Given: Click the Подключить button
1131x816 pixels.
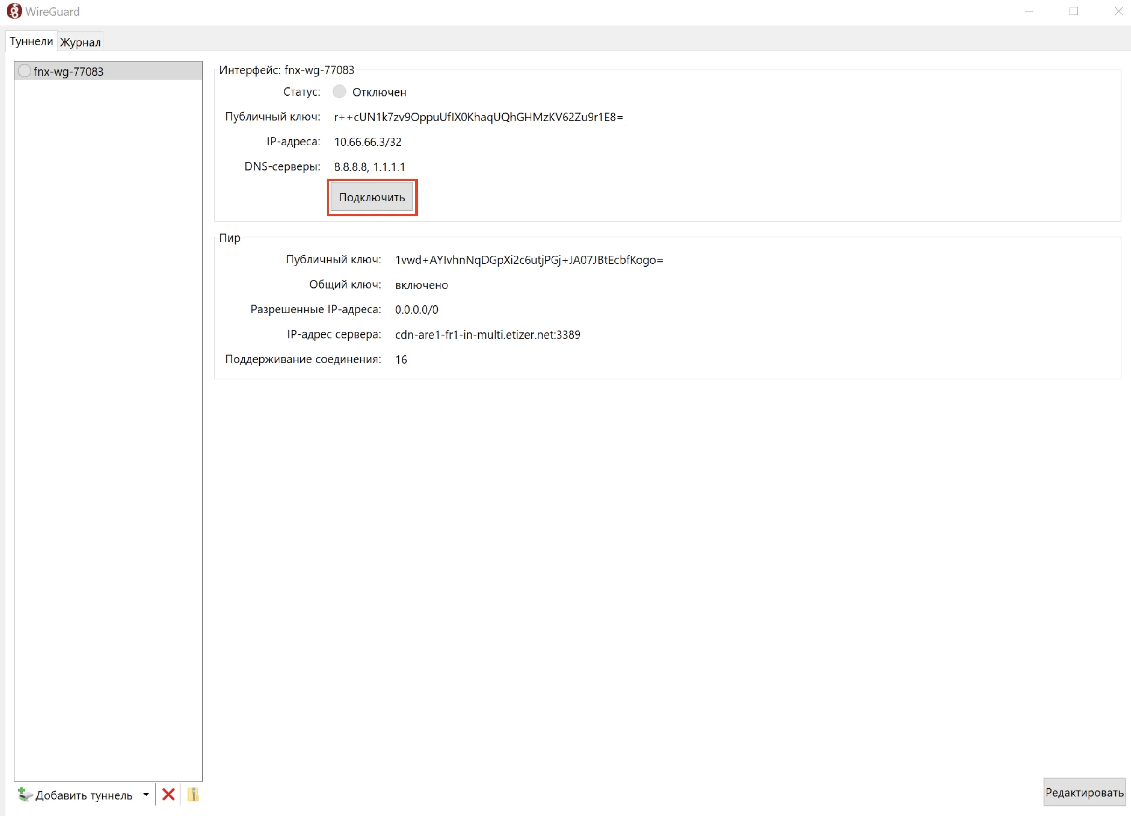Looking at the screenshot, I should [371, 197].
